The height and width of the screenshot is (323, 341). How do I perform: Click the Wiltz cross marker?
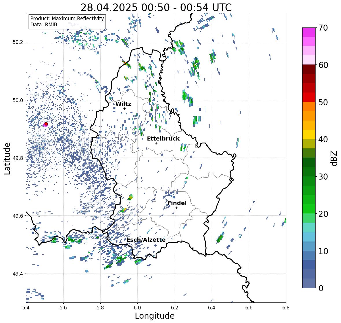click(124, 109)
